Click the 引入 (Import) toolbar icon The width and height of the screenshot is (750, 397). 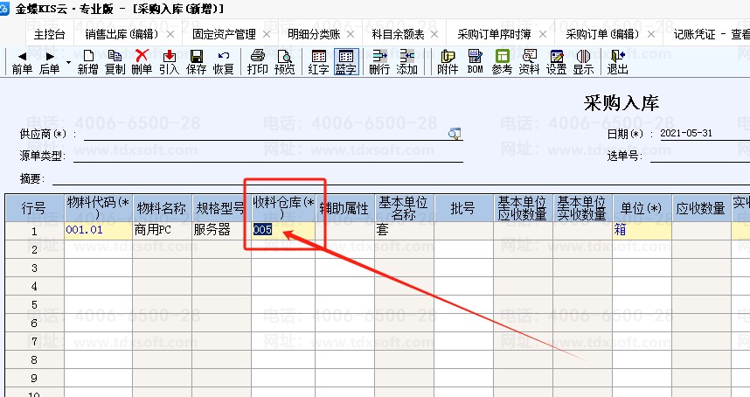click(169, 61)
